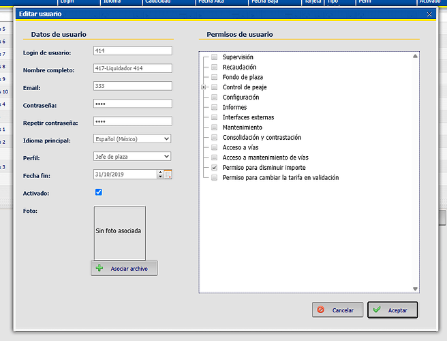Click the green checkmark icon on Aceptar
The height and width of the screenshot is (341, 447).
(377, 310)
